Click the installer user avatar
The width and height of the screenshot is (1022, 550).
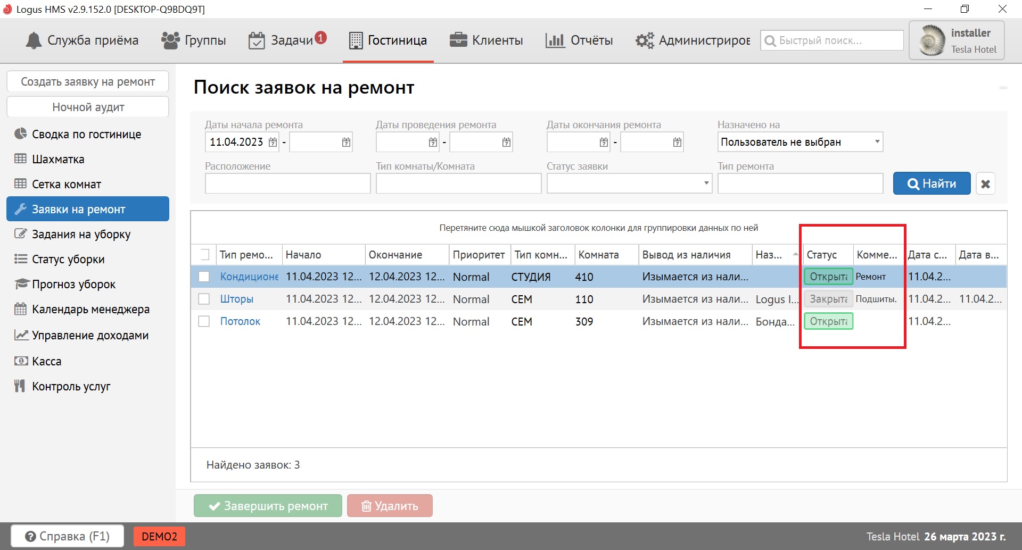click(932, 40)
